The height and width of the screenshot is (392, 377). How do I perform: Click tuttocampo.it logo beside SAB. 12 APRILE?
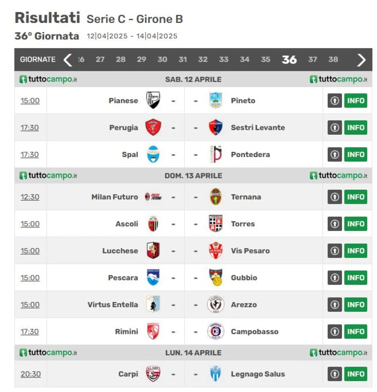pyautogui.click(x=48, y=79)
